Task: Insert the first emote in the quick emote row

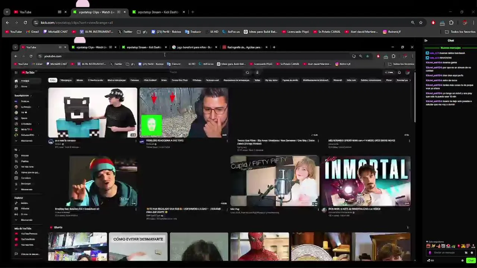Action: pyautogui.click(x=428, y=246)
